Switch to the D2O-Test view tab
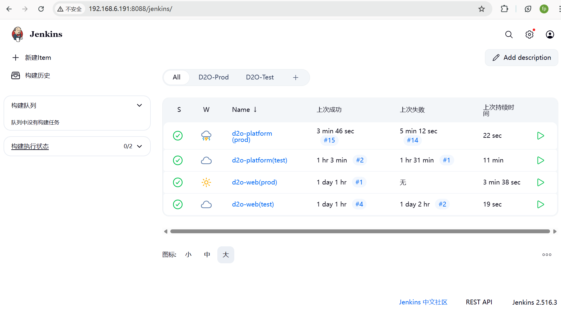This screenshot has height=313, width=561. tap(260, 77)
